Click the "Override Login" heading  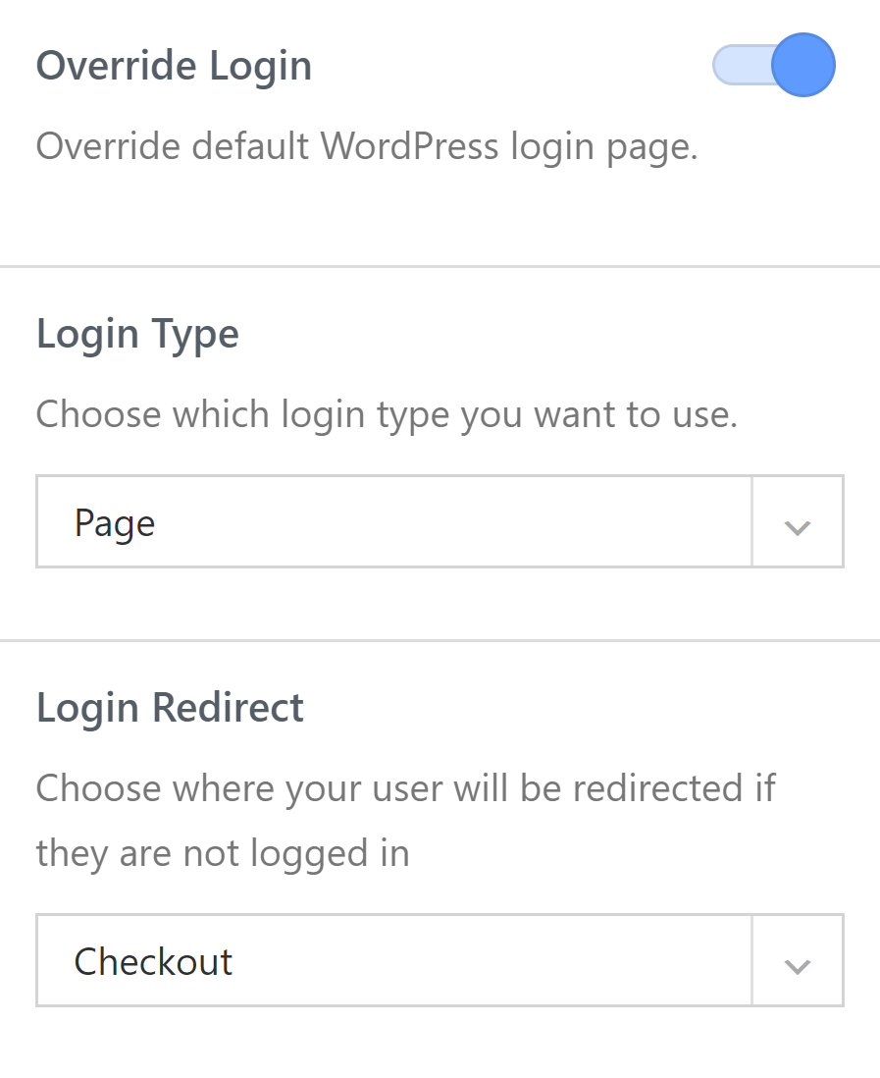174,66
